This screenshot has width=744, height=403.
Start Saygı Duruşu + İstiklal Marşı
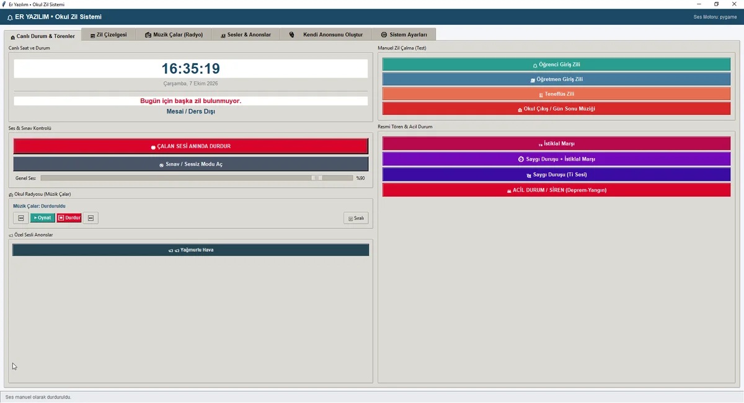(556, 159)
